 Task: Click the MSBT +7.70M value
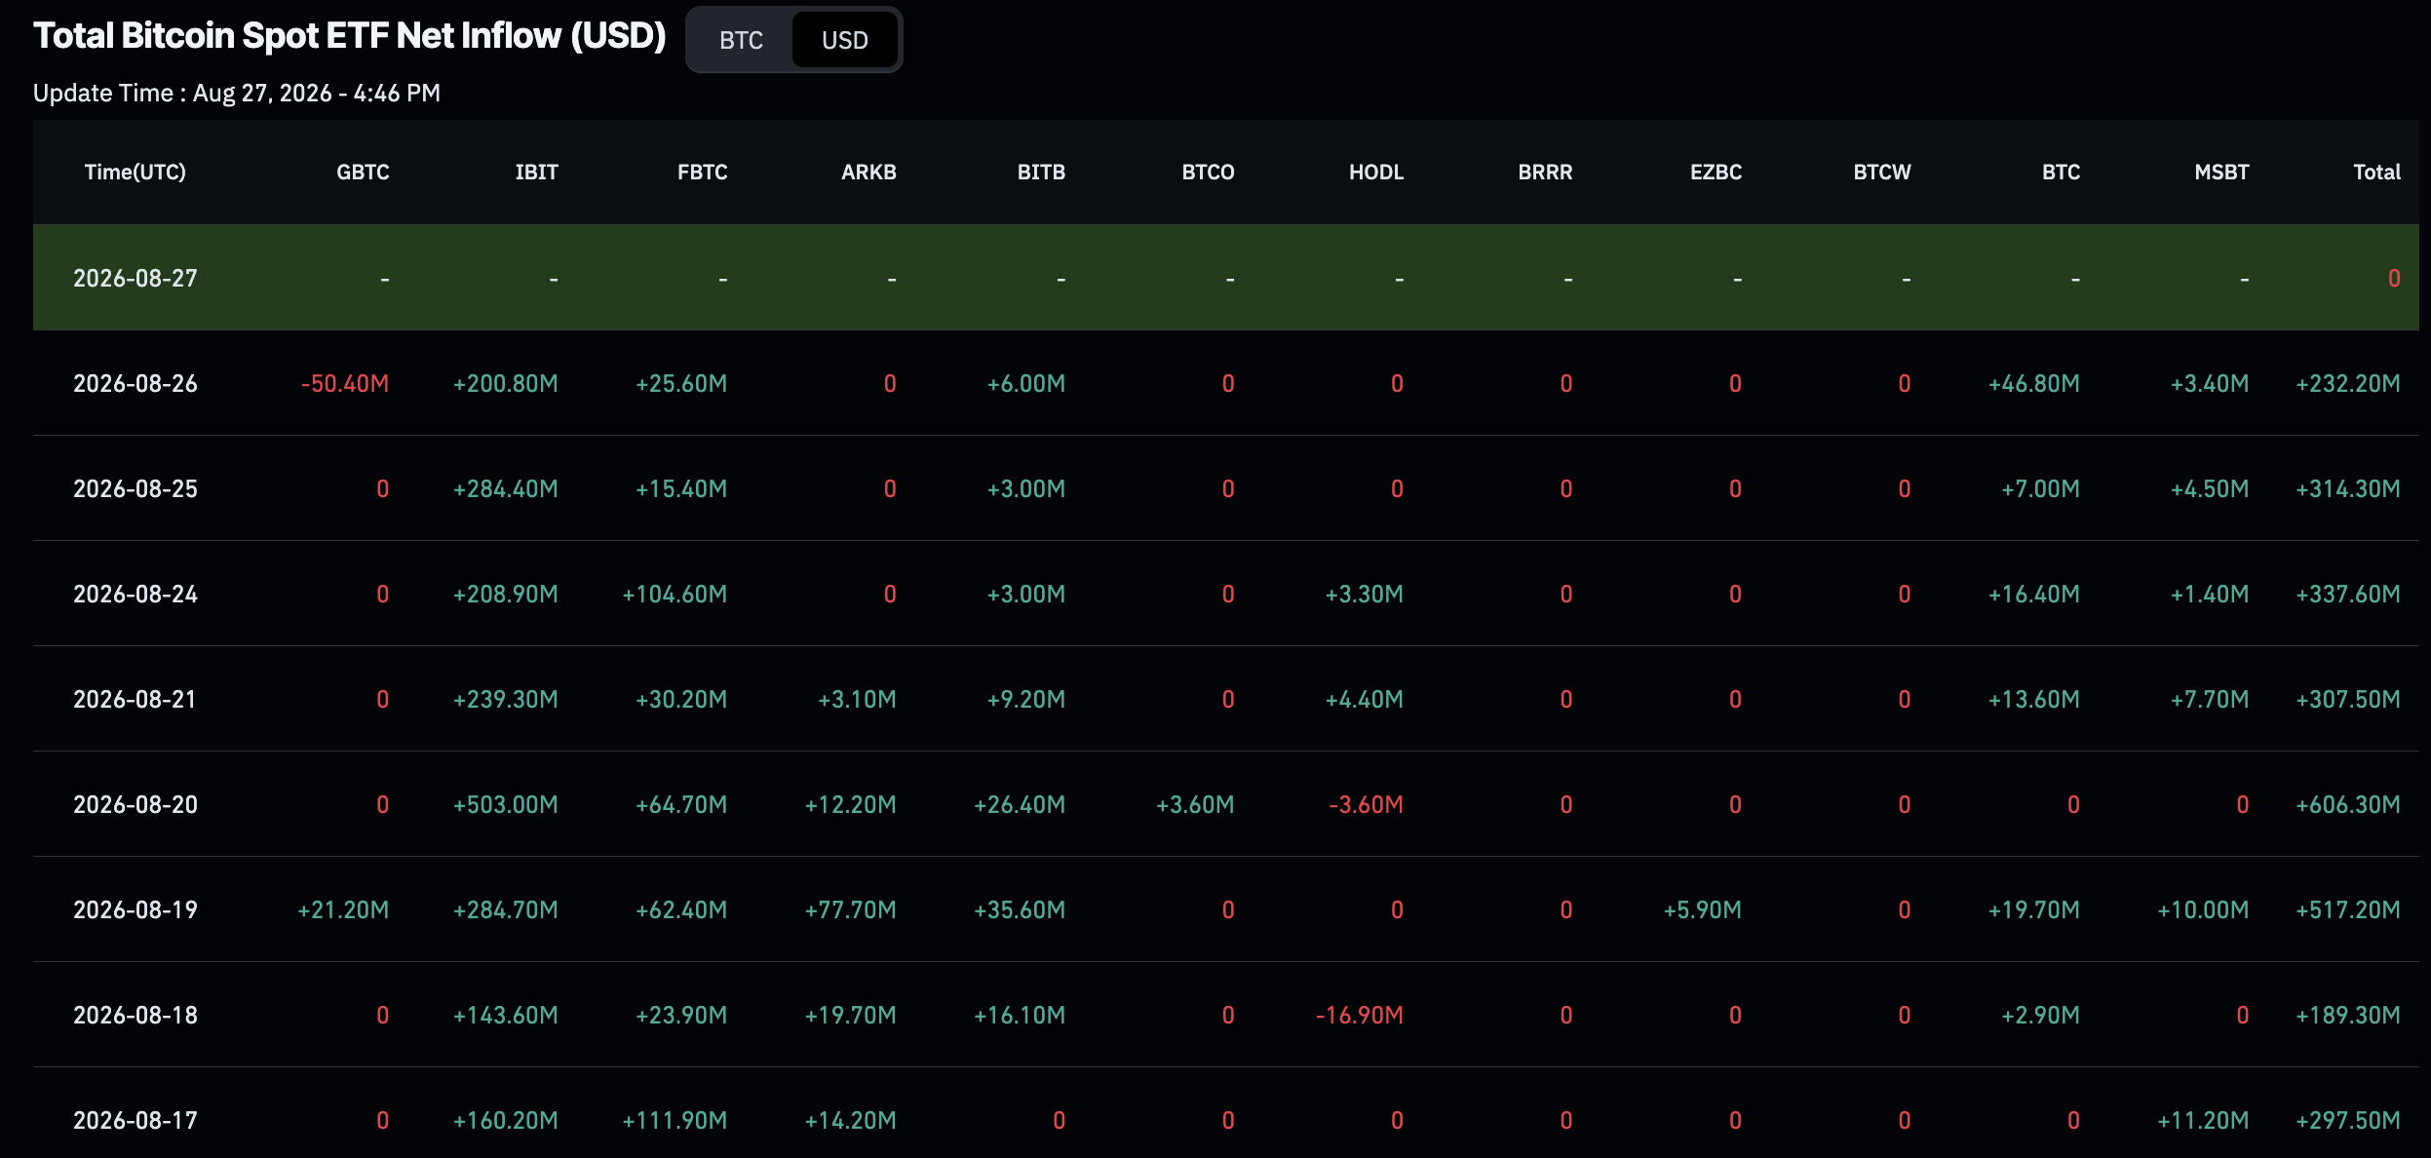coord(2210,700)
